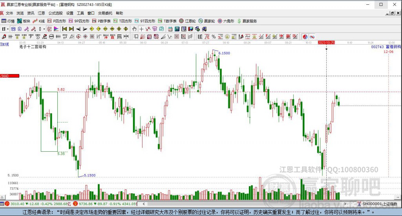Image resolution: width=402 pixels, height=216 pixels.
Task: Open the 江恩 menu
Action: (41, 13)
